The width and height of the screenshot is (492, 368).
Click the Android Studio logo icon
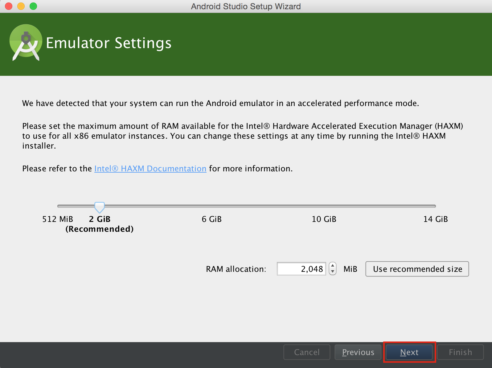(x=26, y=43)
